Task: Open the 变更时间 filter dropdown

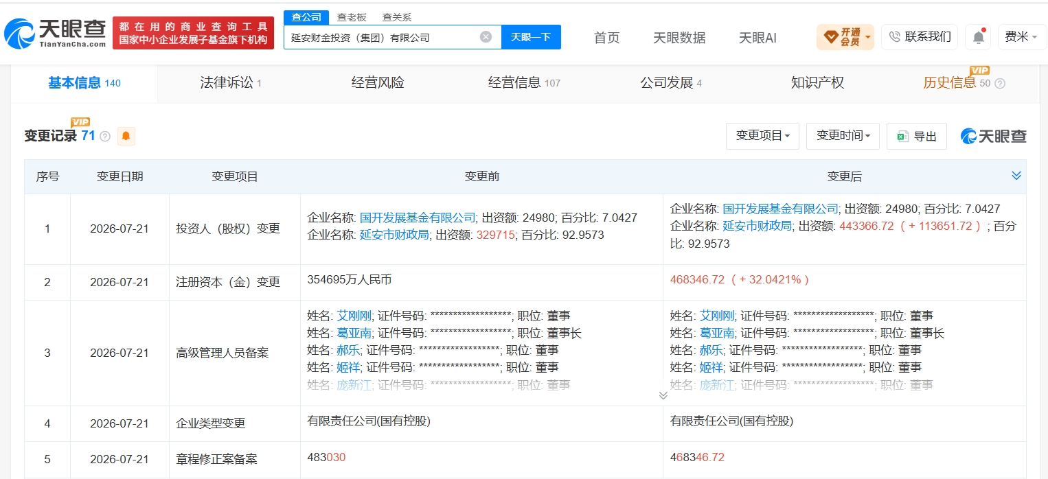Action: (843, 136)
